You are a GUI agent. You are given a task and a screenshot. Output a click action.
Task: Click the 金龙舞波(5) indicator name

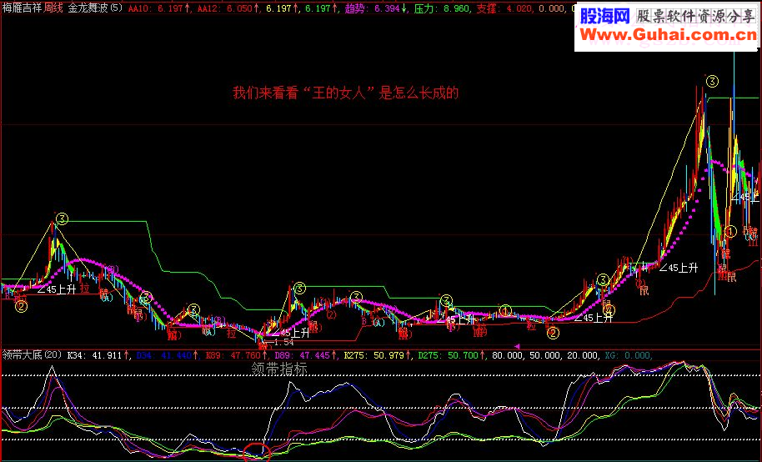pos(95,8)
